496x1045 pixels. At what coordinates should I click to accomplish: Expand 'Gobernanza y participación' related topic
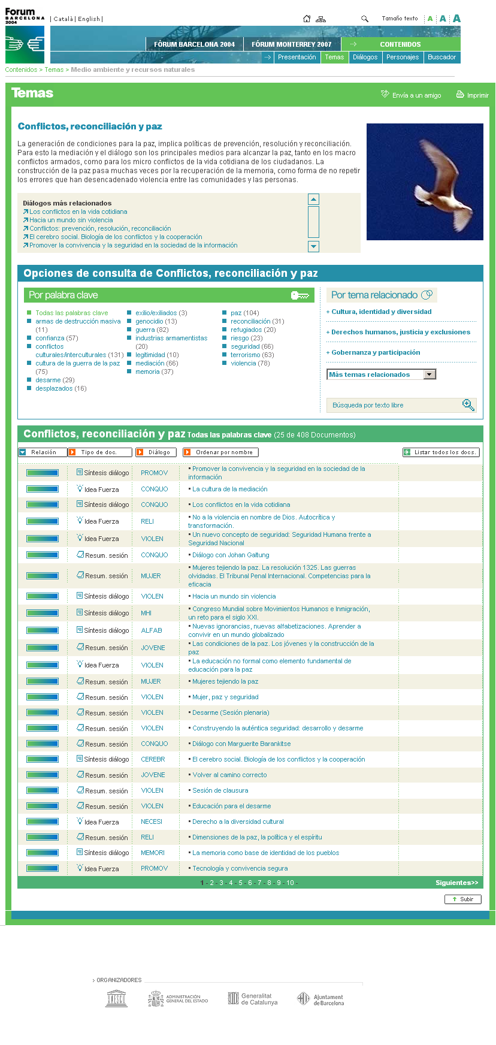[x=375, y=352]
